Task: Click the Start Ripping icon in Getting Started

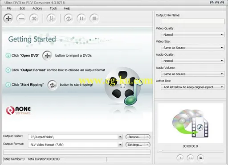Action: 52,85
